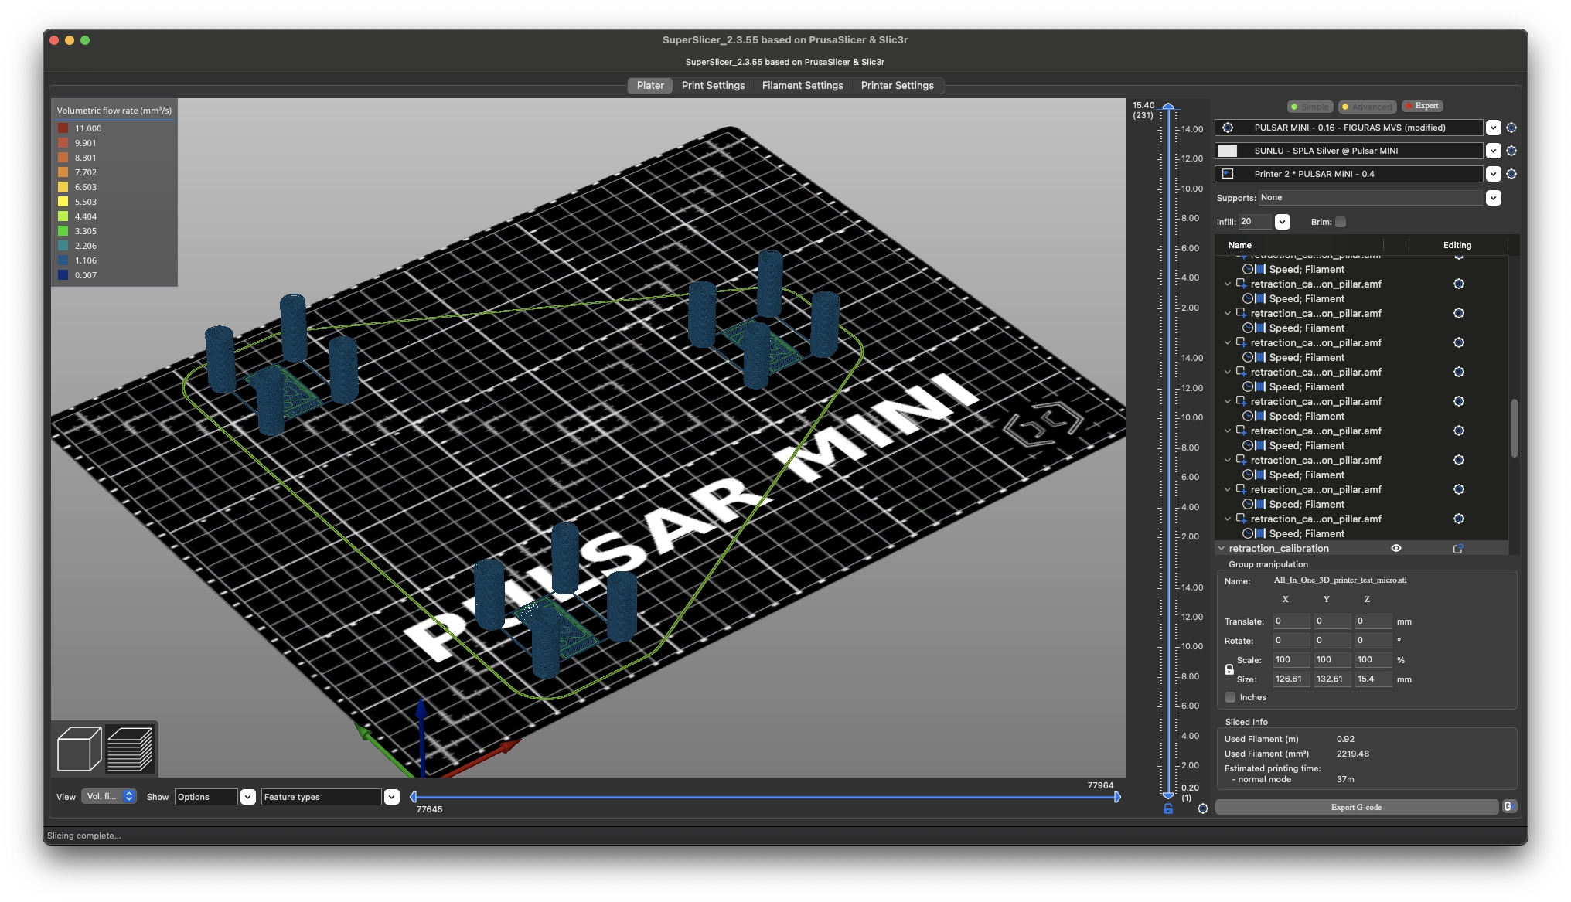This screenshot has width=1571, height=902.
Task: Click Export G-code button
Action: coord(1356,807)
